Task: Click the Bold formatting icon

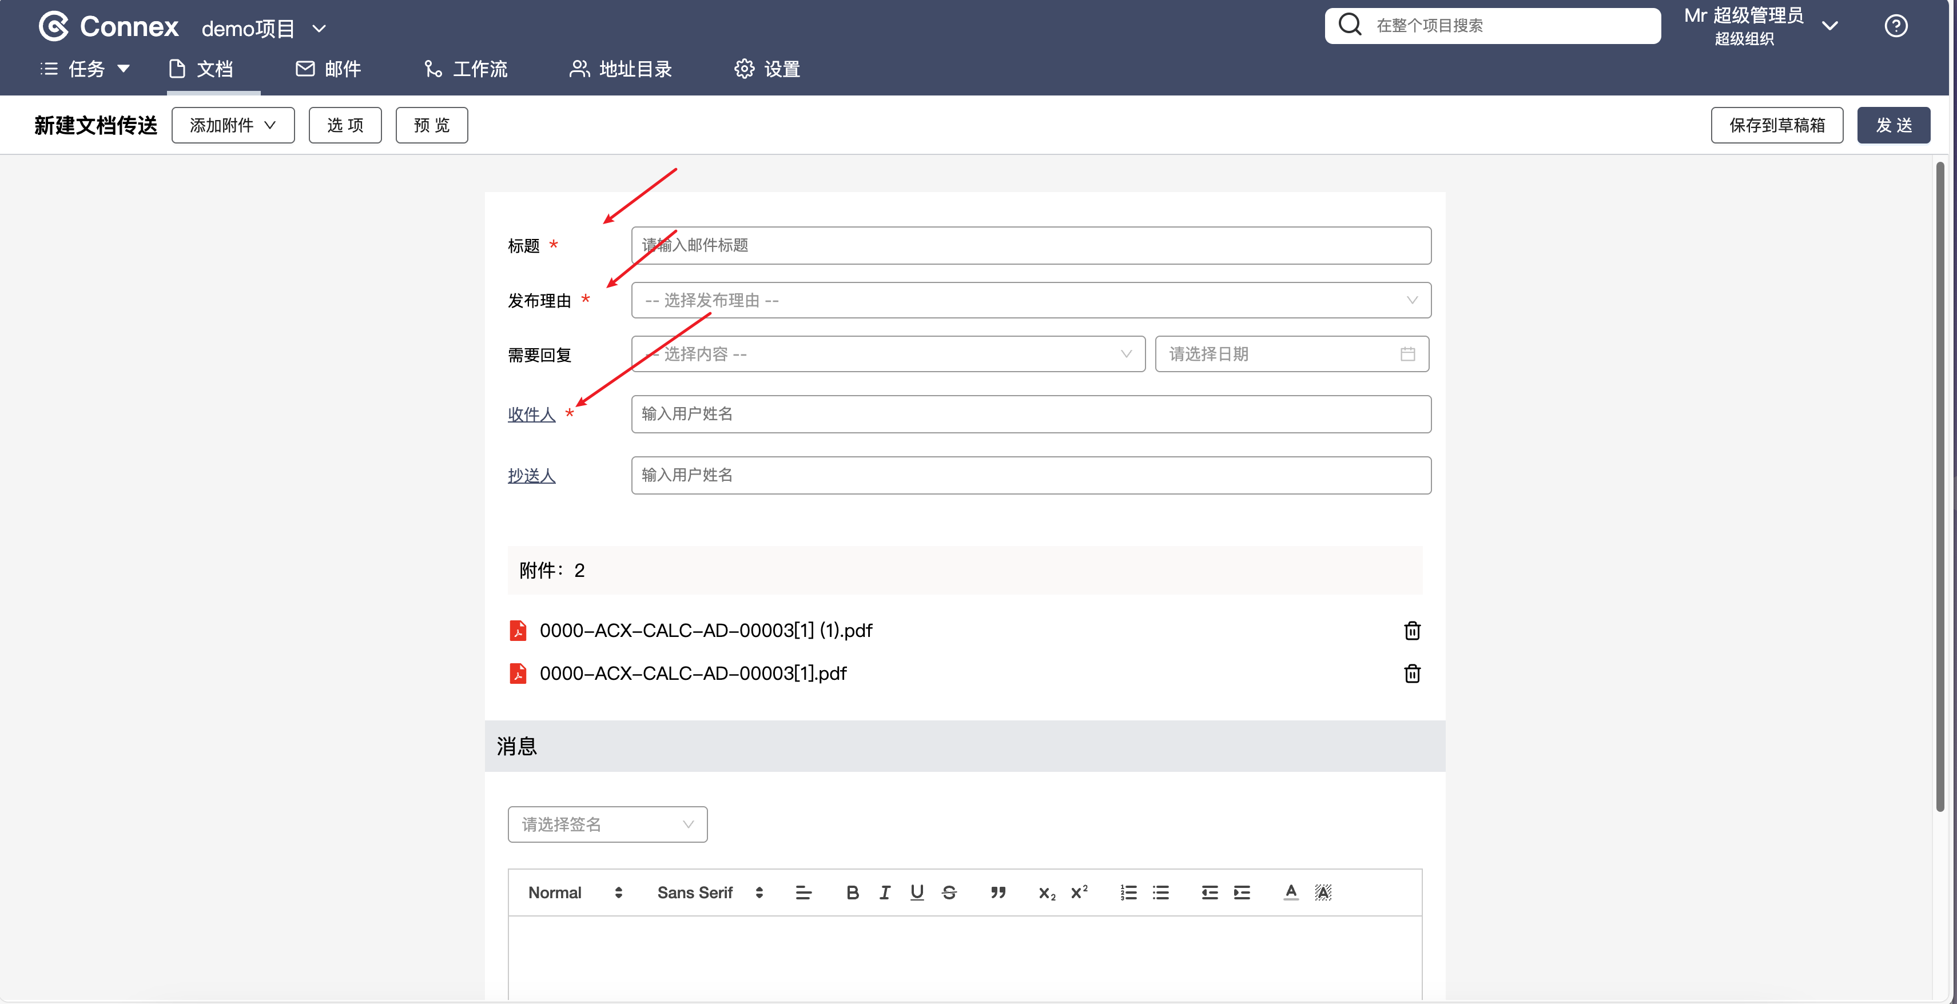Action: (x=852, y=893)
